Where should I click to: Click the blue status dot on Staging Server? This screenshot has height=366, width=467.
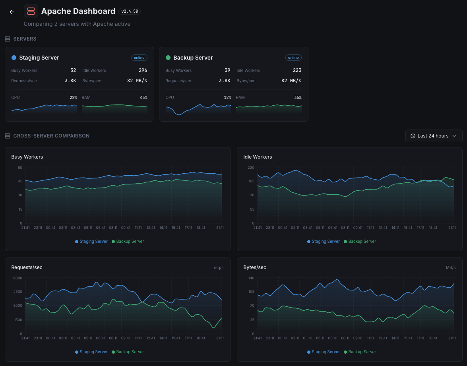point(14,58)
